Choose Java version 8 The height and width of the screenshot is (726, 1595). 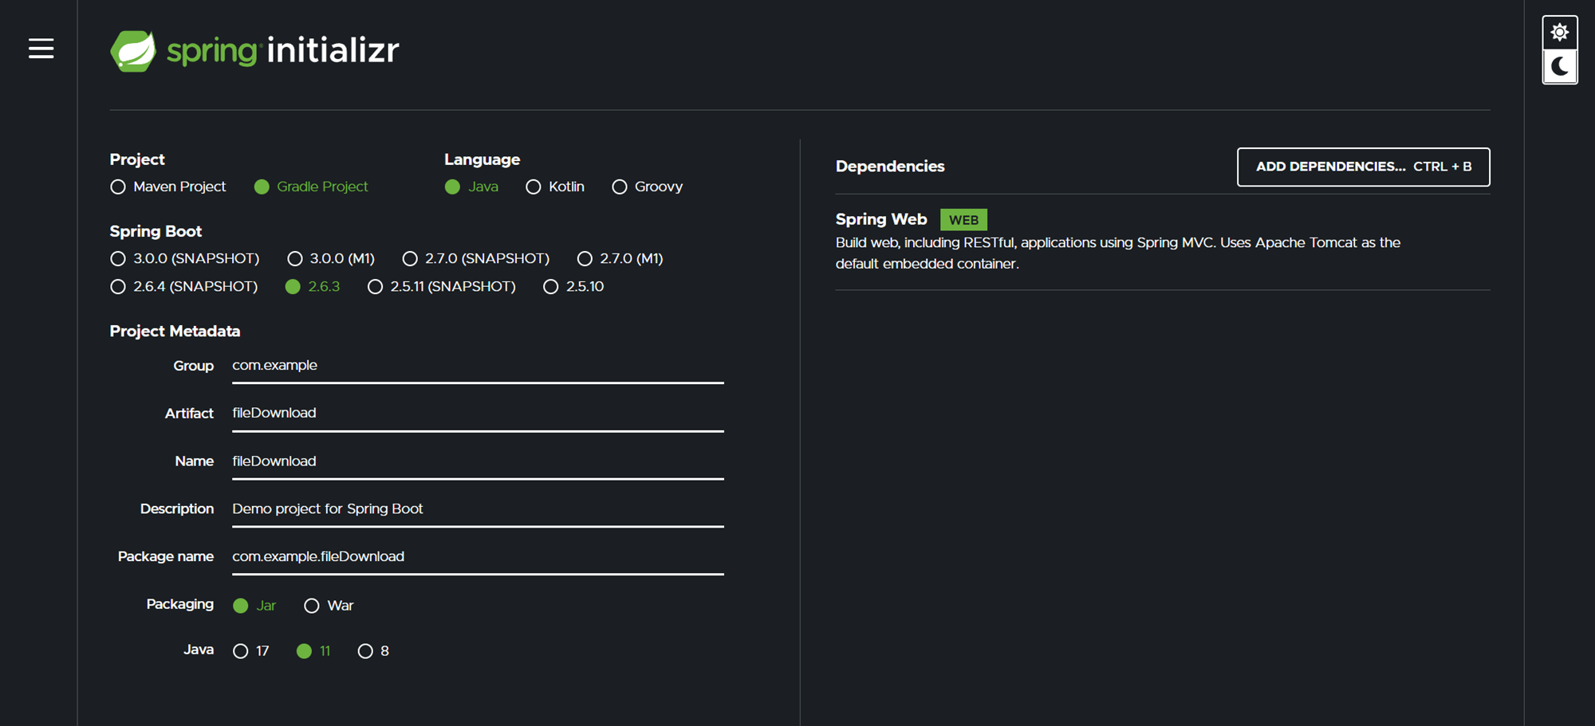tap(373, 651)
